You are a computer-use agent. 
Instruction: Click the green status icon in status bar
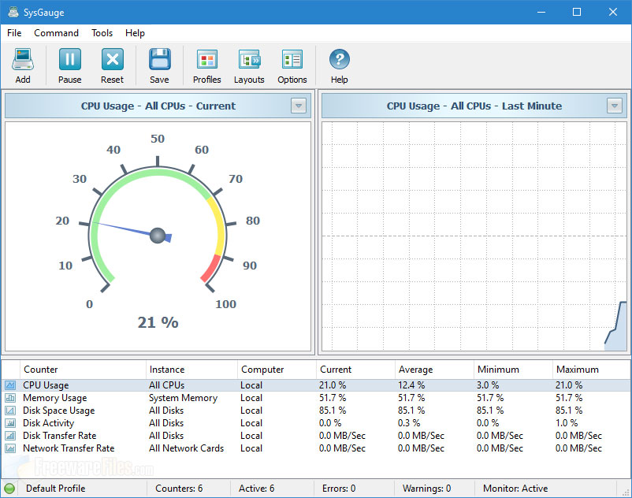[9, 489]
